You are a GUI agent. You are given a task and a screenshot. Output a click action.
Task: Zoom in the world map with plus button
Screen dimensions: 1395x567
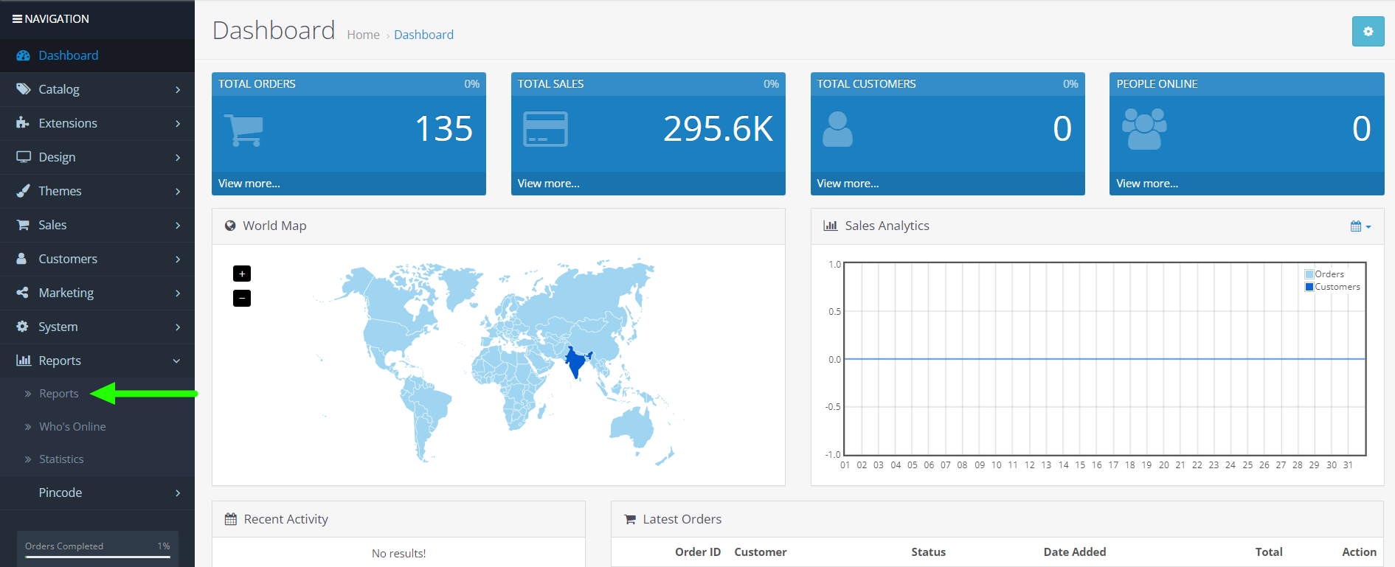(x=242, y=274)
